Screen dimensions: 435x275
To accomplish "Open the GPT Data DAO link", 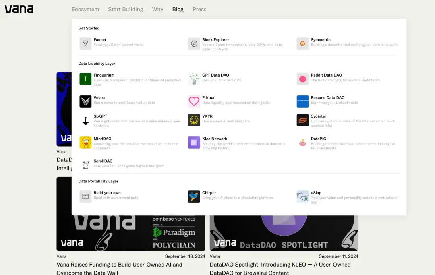I will pyautogui.click(x=215, y=75).
